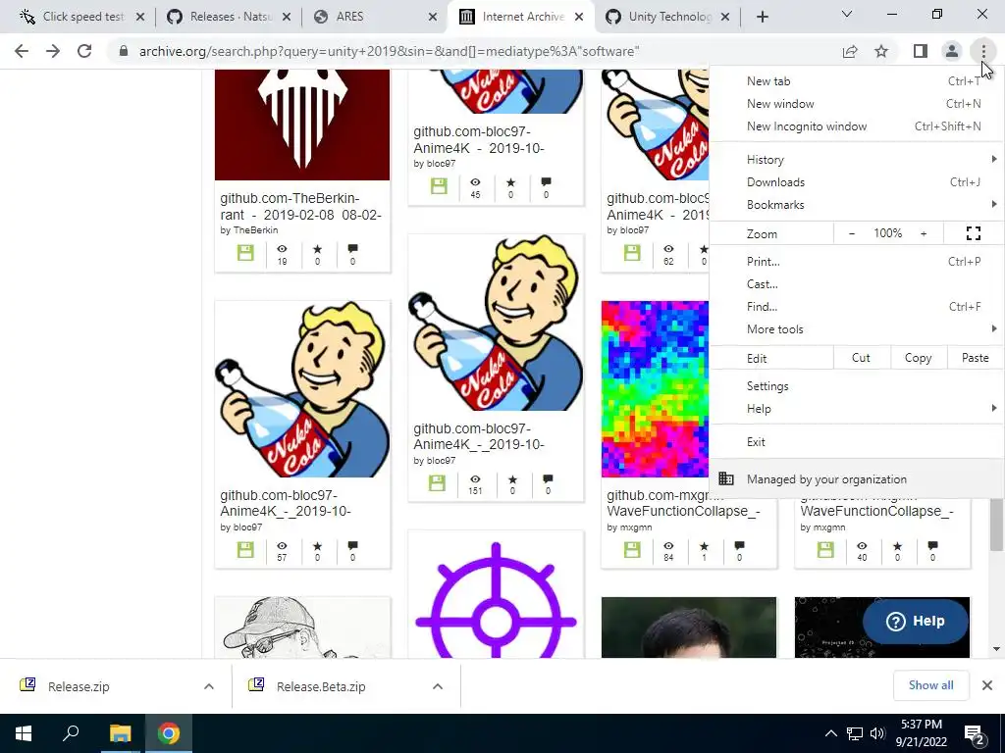The height and width of the screenshot is (753, 1005).
Task: Click the profile avatar icon
Action: point(952,51)
